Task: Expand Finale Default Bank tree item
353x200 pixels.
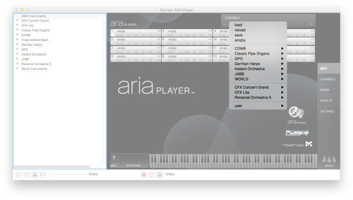Action: (18, 39)
